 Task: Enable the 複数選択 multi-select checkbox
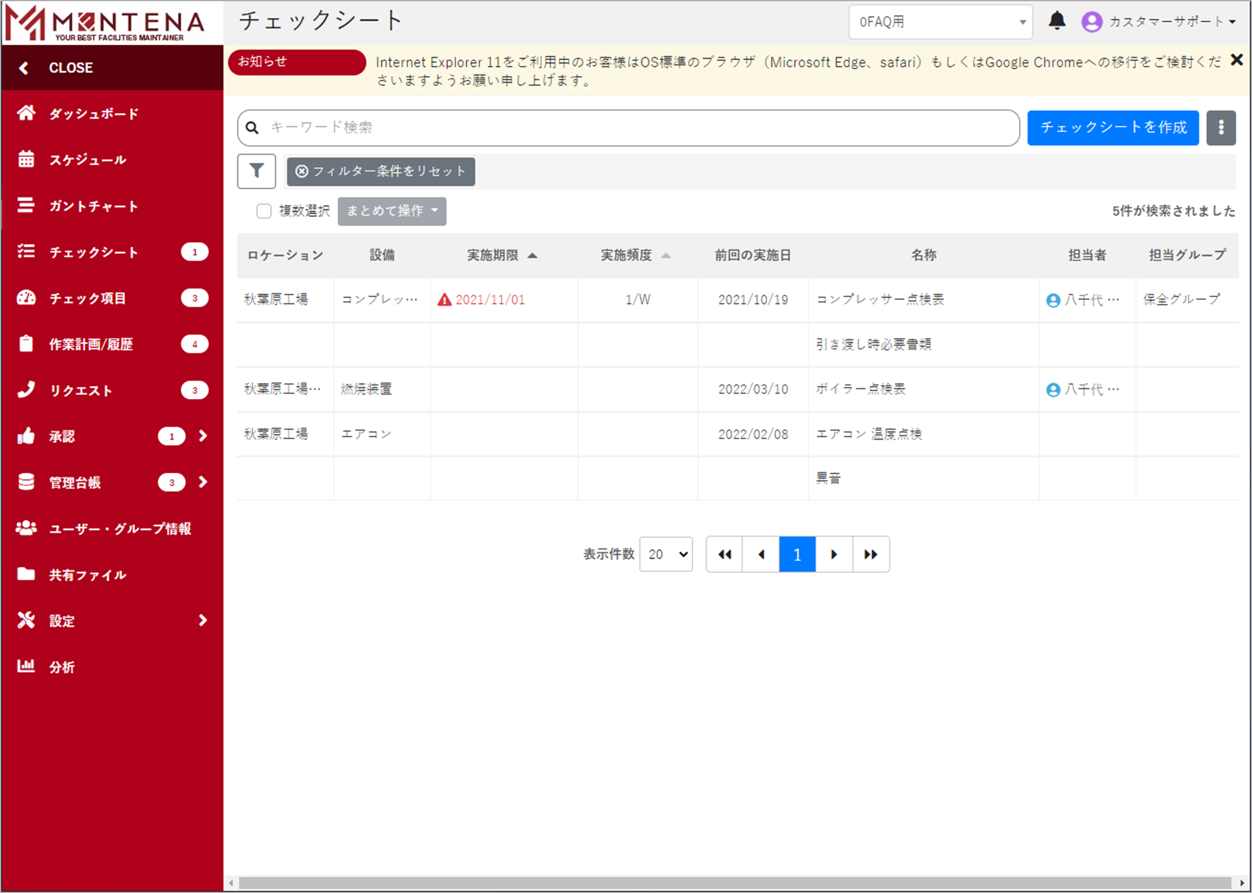(264, 211)
